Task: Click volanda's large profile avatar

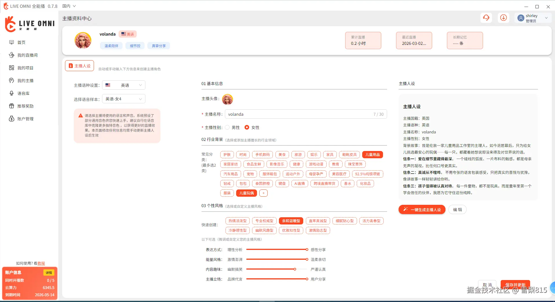Action: [x=83, y=40]
